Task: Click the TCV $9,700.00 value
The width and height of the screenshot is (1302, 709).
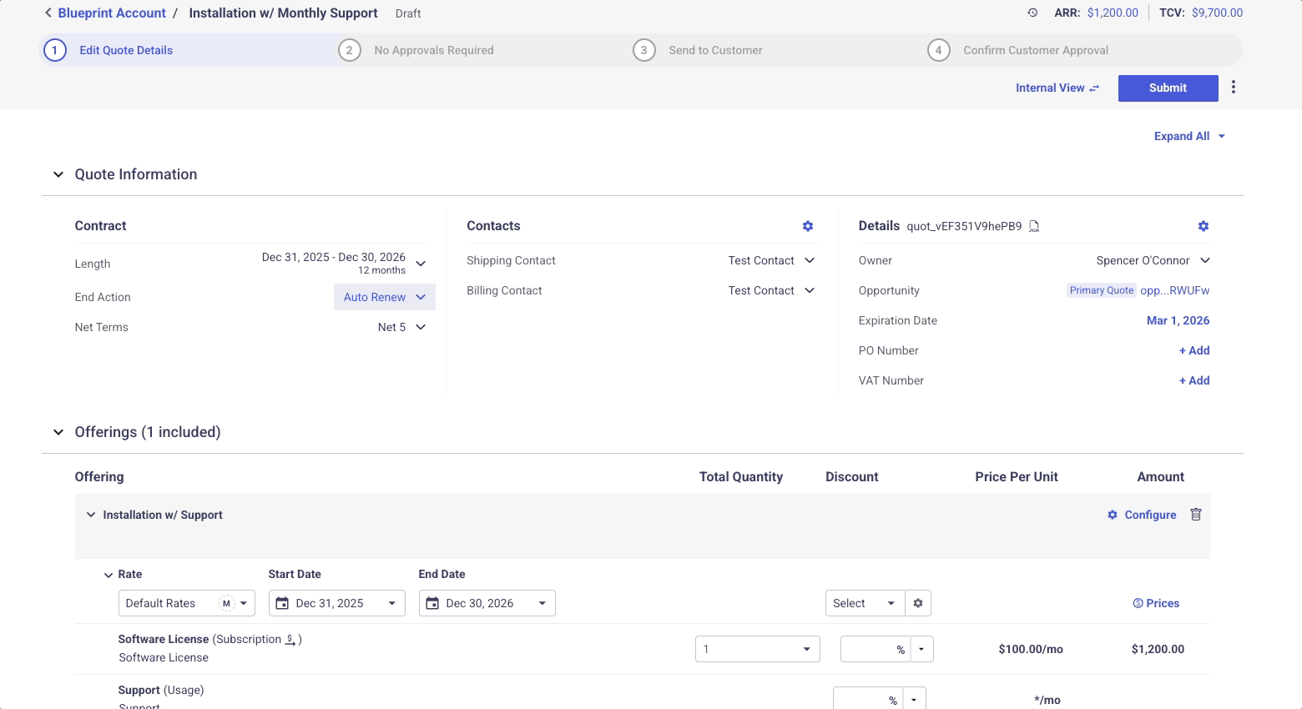Action: coord(1217,13)
